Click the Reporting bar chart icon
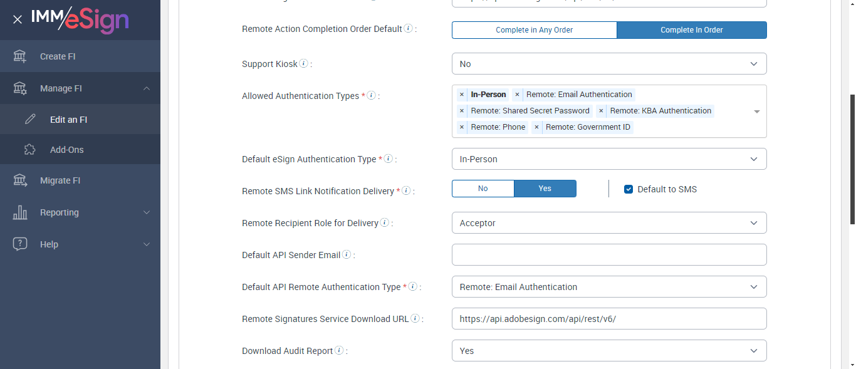 [20, 212]
